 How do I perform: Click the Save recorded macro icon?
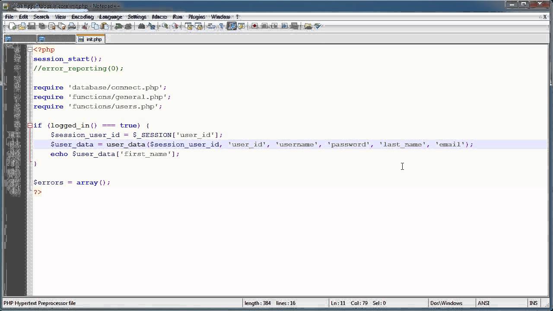coord(295,26)
